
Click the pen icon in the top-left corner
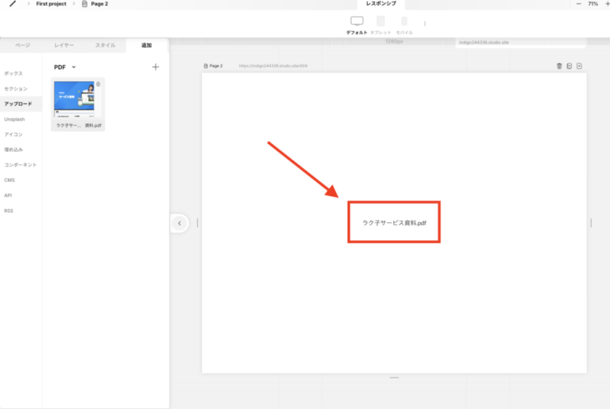13,4
